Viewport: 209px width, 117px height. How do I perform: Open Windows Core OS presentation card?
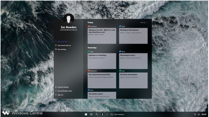(102, 36)
